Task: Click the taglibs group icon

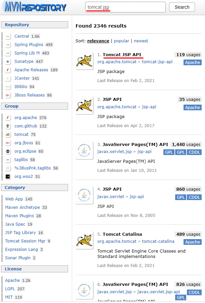Action: [8, 160]
